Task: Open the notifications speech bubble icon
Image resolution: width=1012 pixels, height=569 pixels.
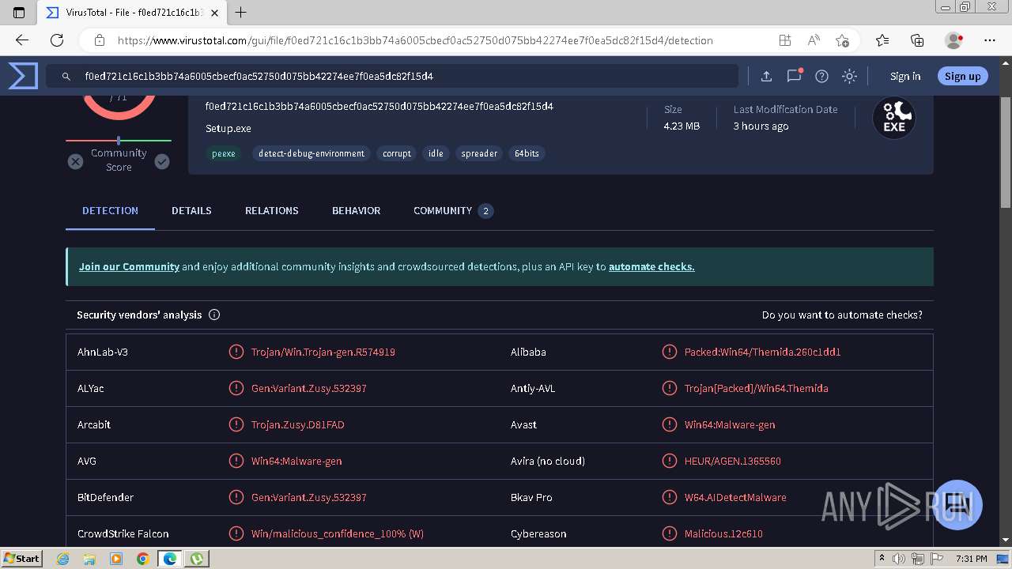Action: point(794,76)
